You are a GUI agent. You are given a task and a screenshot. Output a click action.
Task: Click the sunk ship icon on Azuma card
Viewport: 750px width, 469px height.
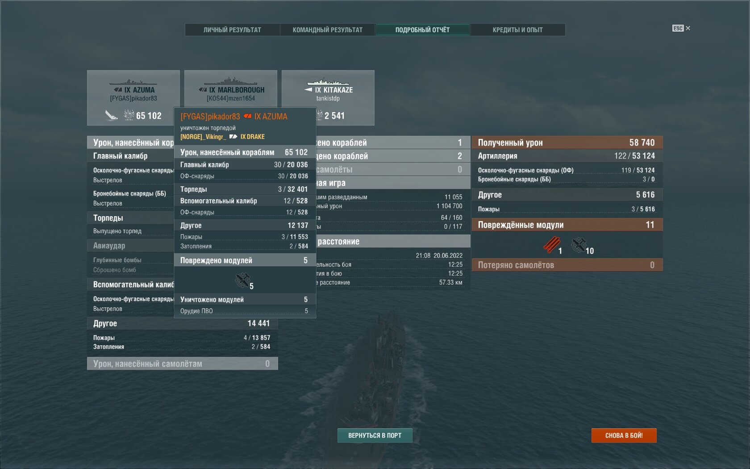(x=112, y=115)
